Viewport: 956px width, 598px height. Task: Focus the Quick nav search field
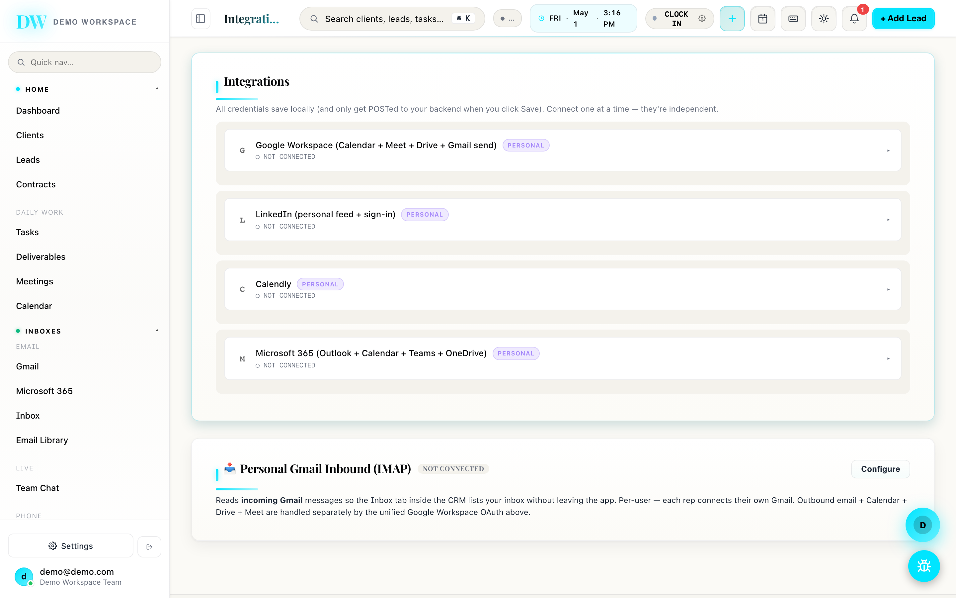click(85, 62)
